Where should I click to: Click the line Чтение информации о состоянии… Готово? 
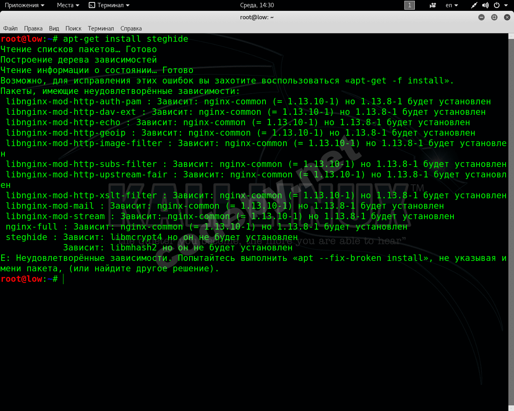tap(97, 70)
